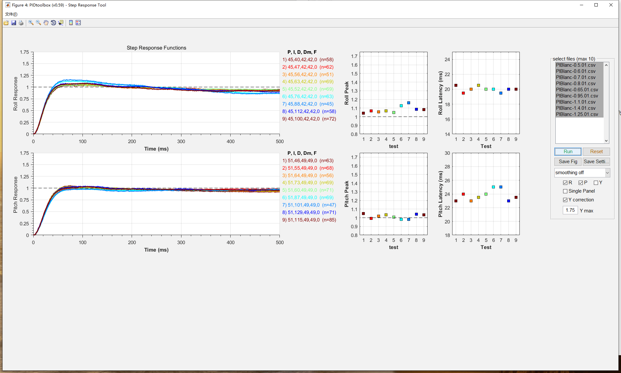This screenshot has width=621, height=373.
Task: Click the Y max value field
Action: point(570,210)
